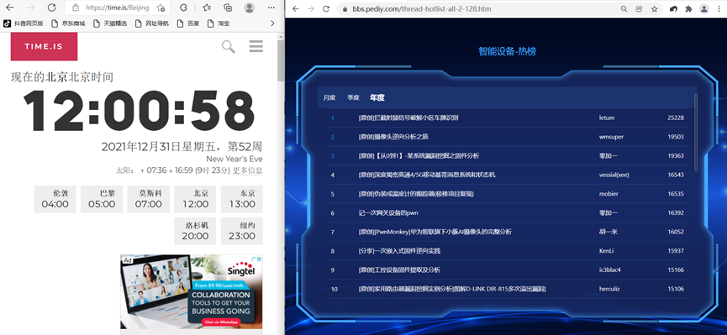Screen dimensions: 727x335
Task: Click the Chrome zoom magnifier icon
Action: [x=624, y=8]
